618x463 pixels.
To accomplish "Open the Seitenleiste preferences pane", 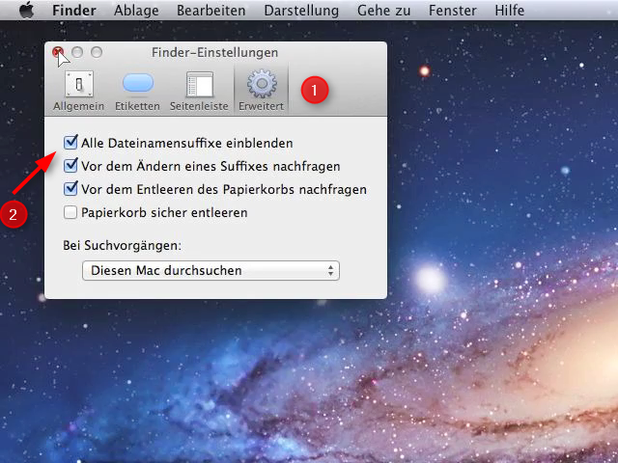I will pos(199,92).
